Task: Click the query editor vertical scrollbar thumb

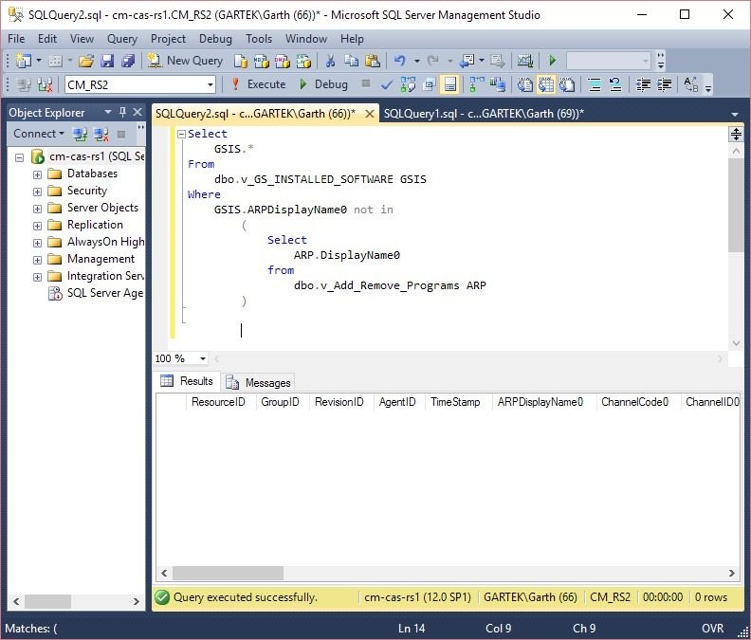Action: pyautogui.click(x=736, y=205)
